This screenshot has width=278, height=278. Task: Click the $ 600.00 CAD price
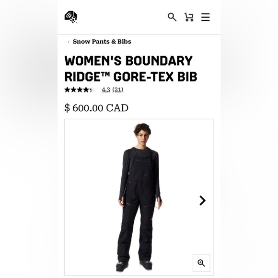(x=96, y=108)
